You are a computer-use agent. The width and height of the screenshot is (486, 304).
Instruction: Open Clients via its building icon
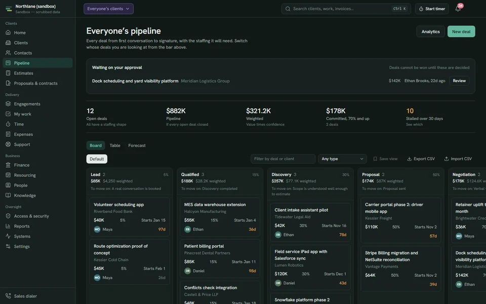tap(8, 43)
